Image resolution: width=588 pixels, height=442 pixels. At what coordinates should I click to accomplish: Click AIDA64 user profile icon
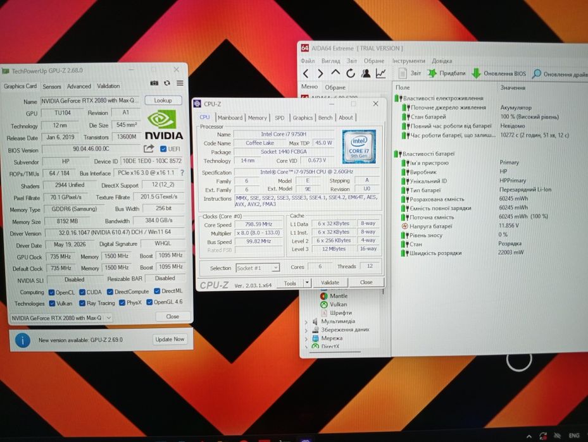tap(366, 73)
